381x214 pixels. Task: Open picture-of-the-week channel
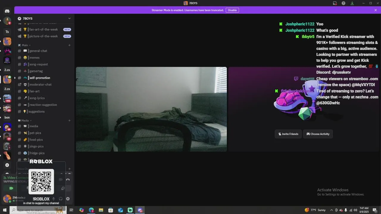coord(44,36)
